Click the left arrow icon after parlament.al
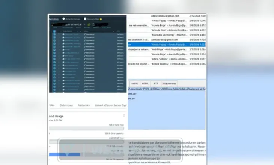The height and width of the screenshot is (165, 274). pos(84,24)
